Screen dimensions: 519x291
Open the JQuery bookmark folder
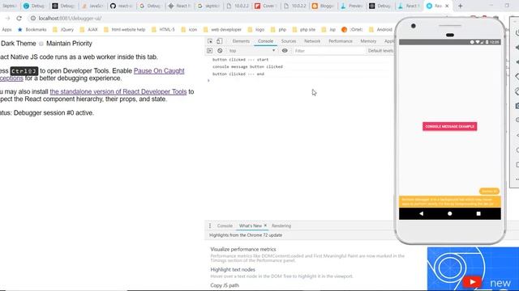(63, 30)
